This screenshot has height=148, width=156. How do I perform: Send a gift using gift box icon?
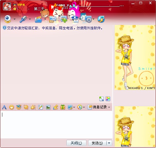[63, 107]
